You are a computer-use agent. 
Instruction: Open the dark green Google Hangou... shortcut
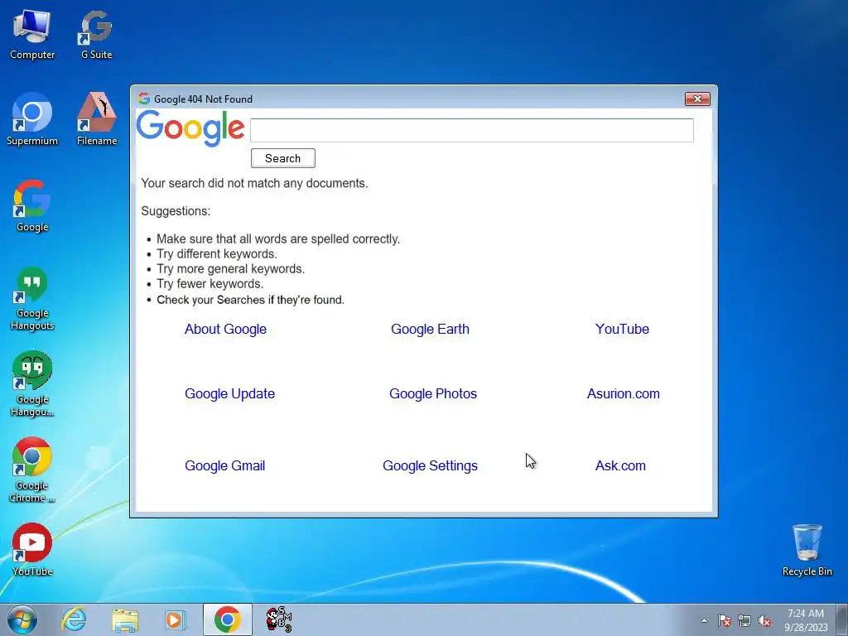click(32, 384)
